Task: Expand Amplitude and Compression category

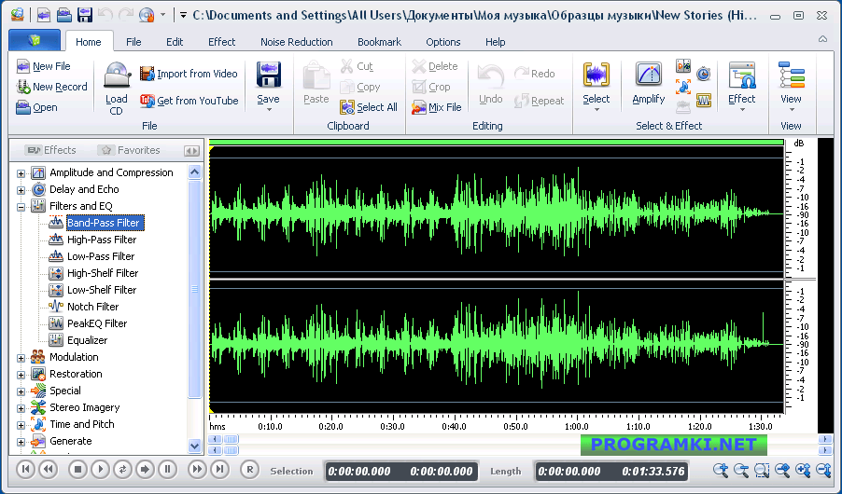Action: click(21, 173)
